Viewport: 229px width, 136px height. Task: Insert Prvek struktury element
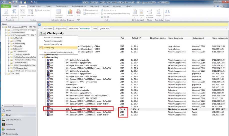click(42, 10)
